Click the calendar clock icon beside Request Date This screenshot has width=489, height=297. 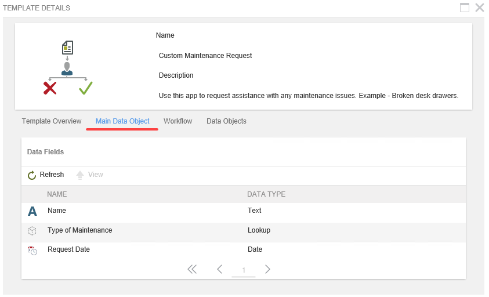(32, 250)
